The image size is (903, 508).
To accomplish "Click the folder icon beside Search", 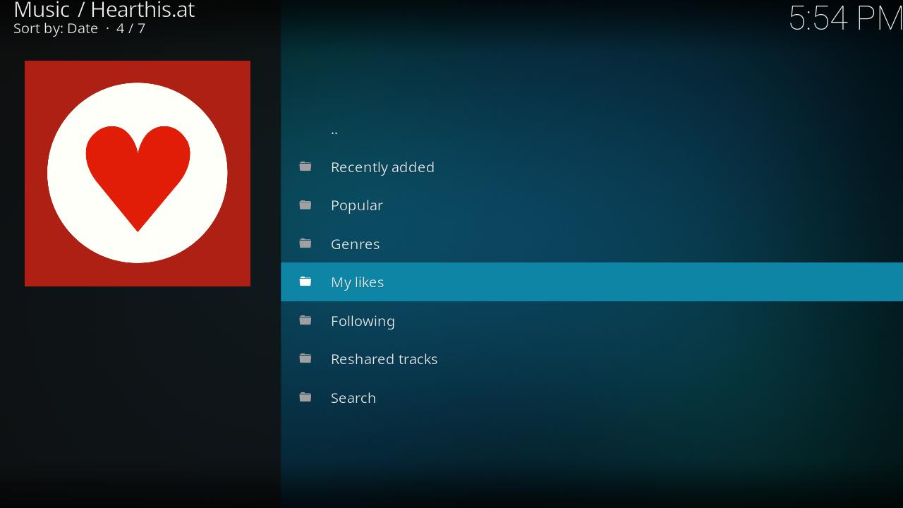I will tap(305, 397).
